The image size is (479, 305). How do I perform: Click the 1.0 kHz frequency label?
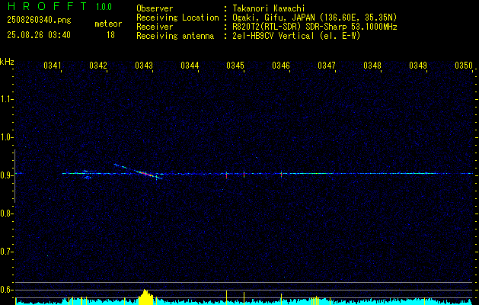[6, 137]
